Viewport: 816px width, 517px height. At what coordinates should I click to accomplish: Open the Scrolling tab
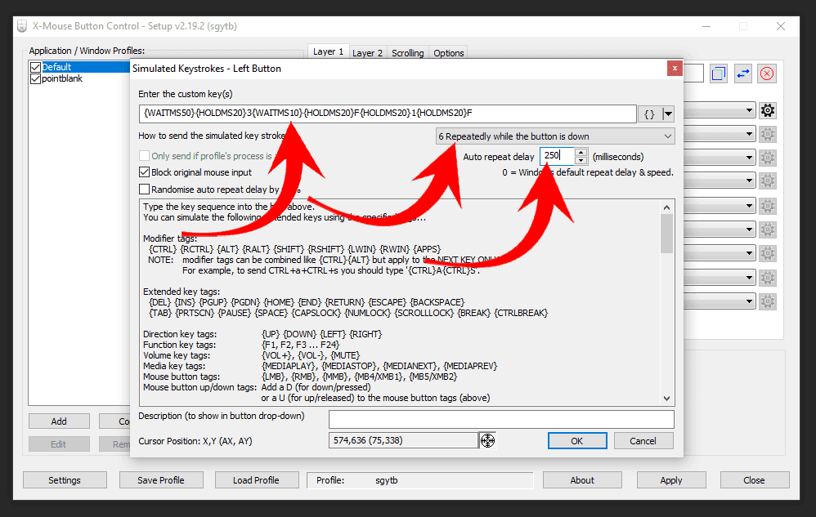click(x=407, y=53)
